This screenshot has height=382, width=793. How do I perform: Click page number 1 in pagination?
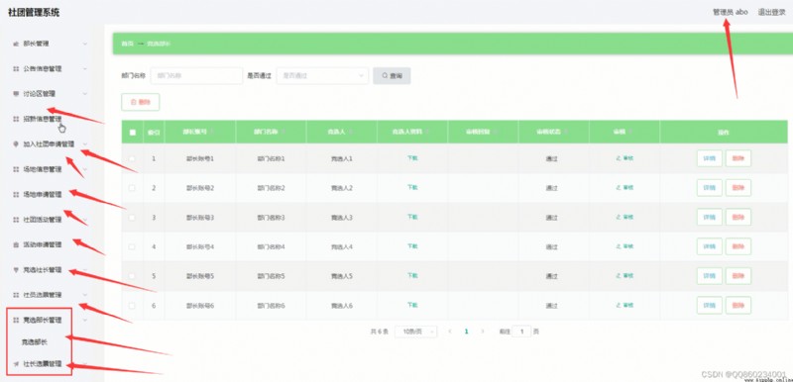466,332
